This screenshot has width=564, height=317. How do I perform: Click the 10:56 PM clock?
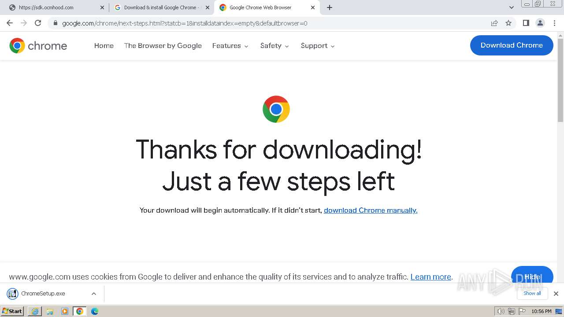click(x=541, y=311)
